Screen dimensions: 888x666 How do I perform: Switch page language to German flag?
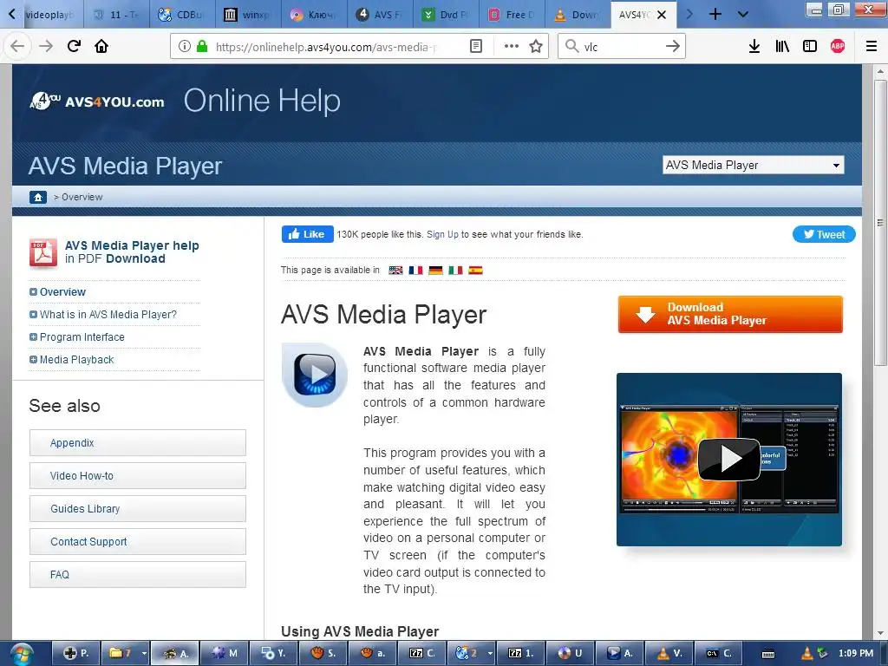pyautogui.click(x=435, y=271)
